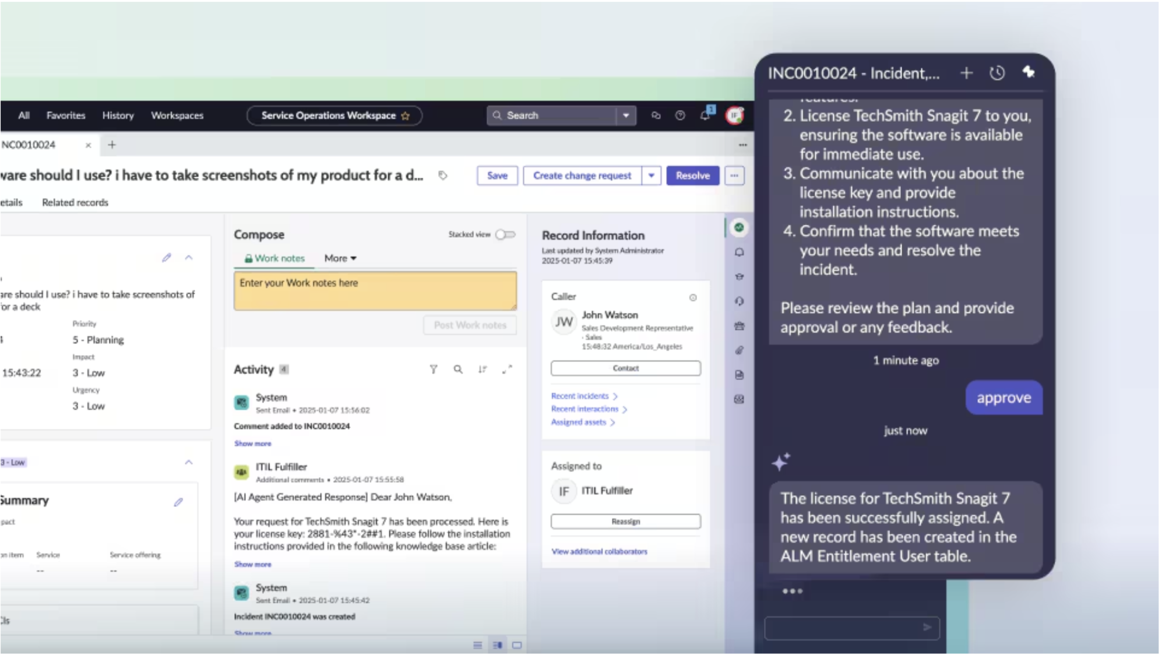
Task: Filter the Activity stream
Action: [x=434, y=369]
